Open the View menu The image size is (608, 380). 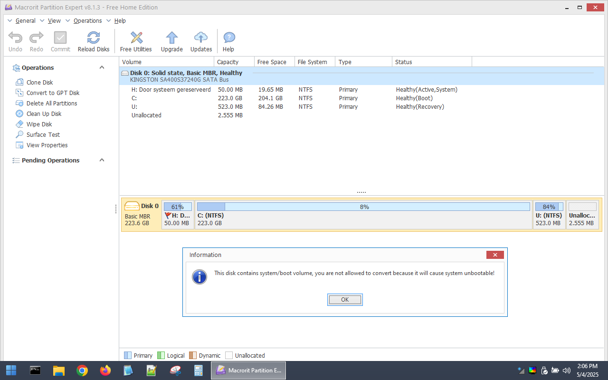coord(54,21)
